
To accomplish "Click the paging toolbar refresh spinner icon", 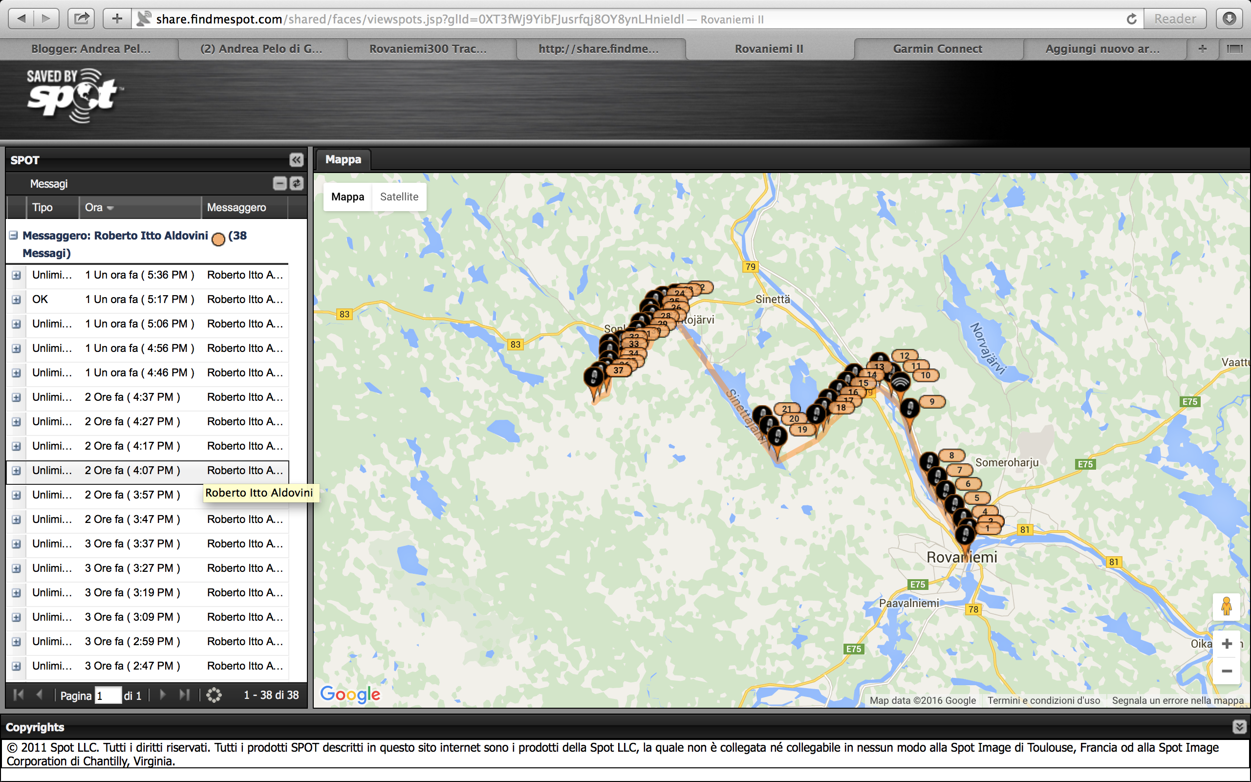I will point(214,695).
